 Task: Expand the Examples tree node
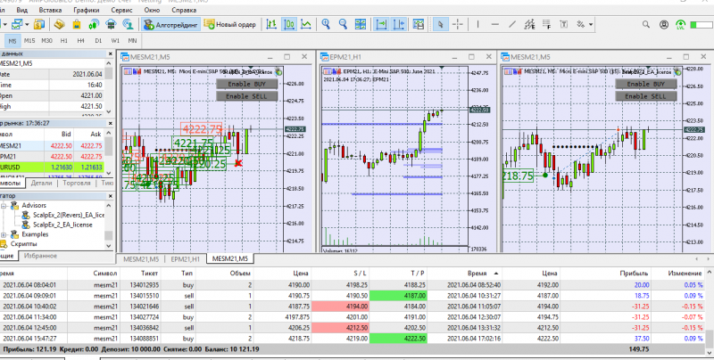[4, 234]
